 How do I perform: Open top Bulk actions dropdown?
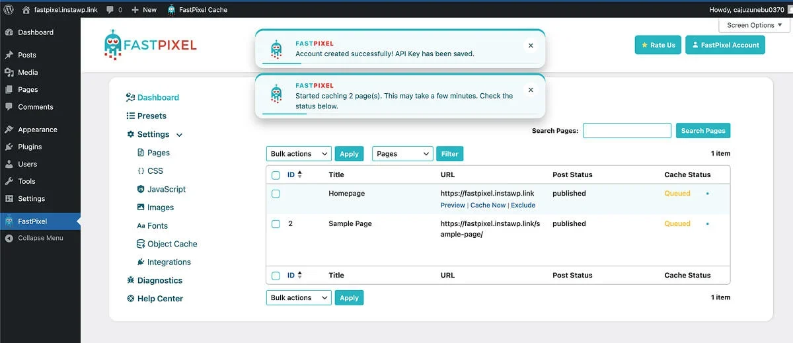pos(299,154)
